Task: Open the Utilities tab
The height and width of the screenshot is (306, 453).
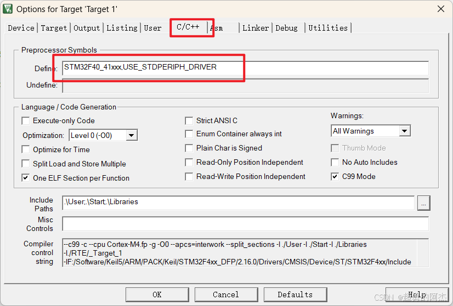Action: click(328, 28)
